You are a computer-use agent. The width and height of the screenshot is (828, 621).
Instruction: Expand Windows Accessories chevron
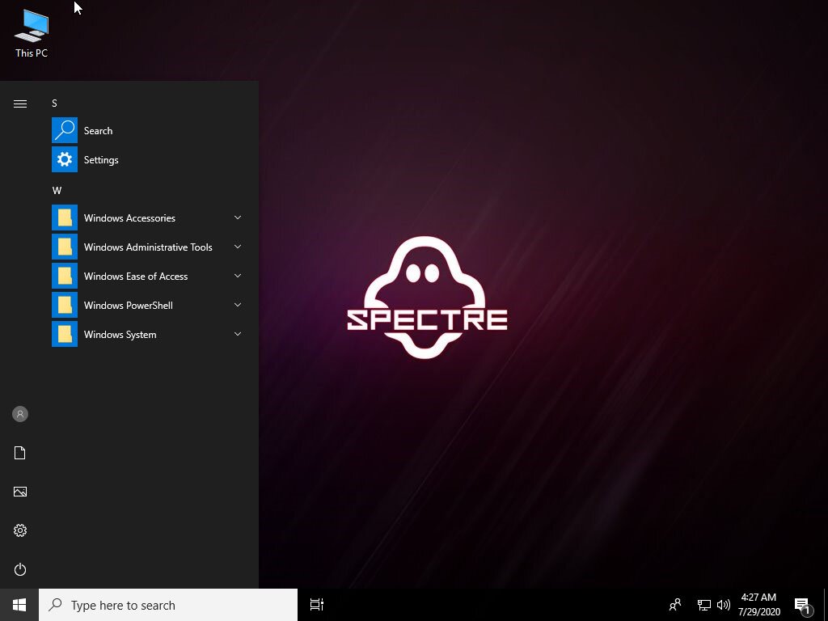click(x=238, y=218)
